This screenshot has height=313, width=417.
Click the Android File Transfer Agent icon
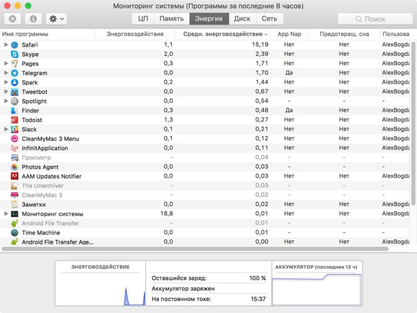point(14,242)
